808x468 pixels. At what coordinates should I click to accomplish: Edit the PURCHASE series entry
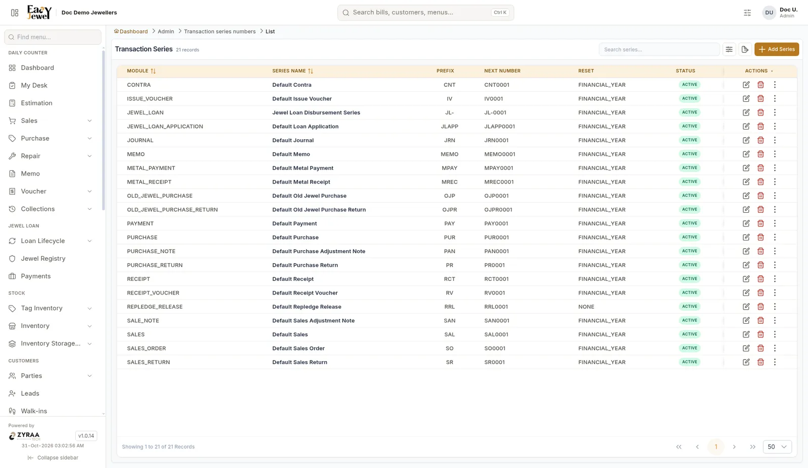pos(746,238)
